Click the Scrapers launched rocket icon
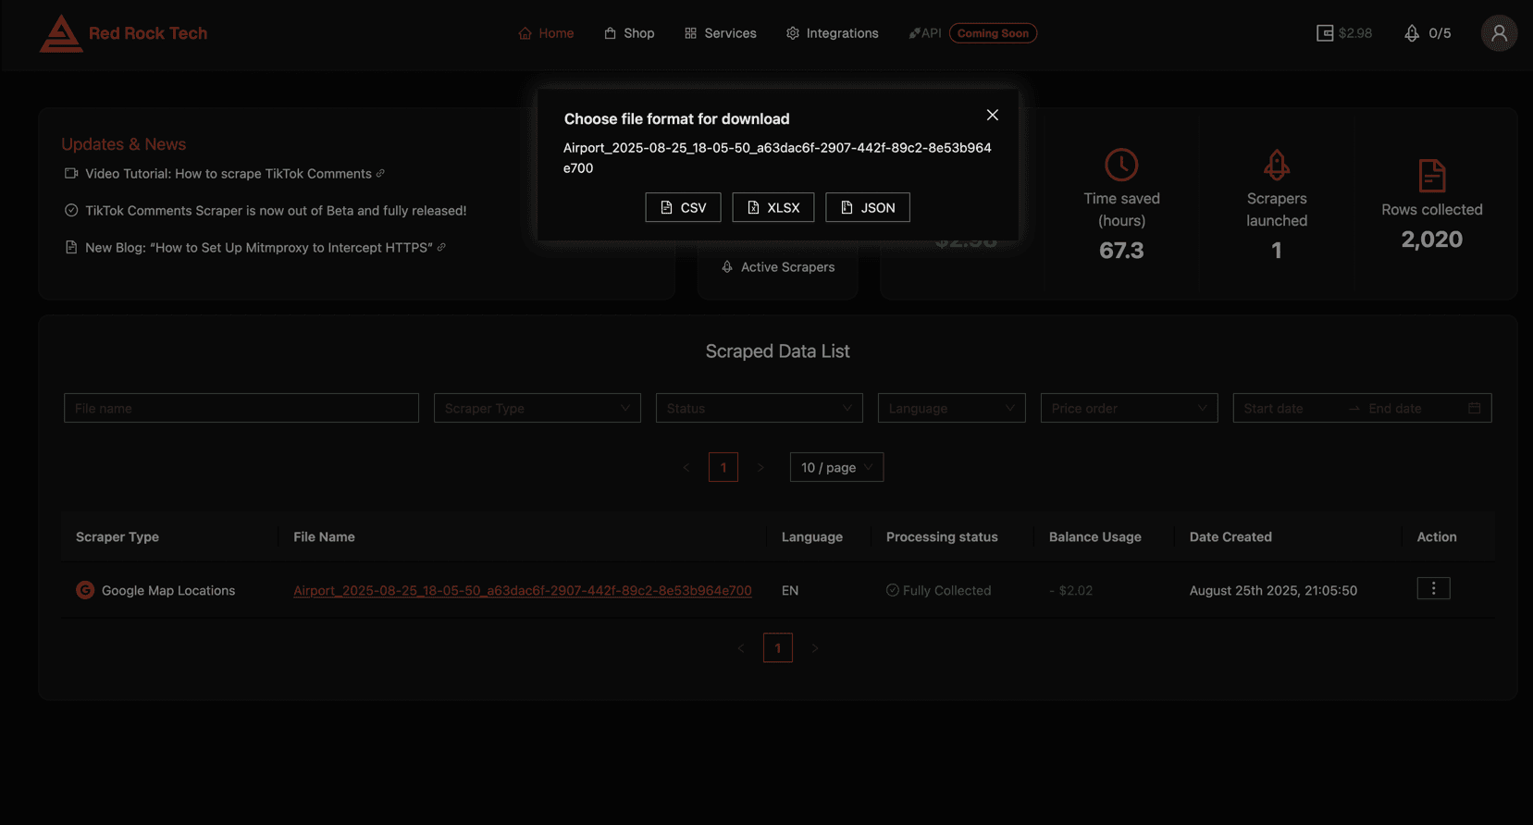This screenshot has width=1533, height=825. tap(1276, 165)
